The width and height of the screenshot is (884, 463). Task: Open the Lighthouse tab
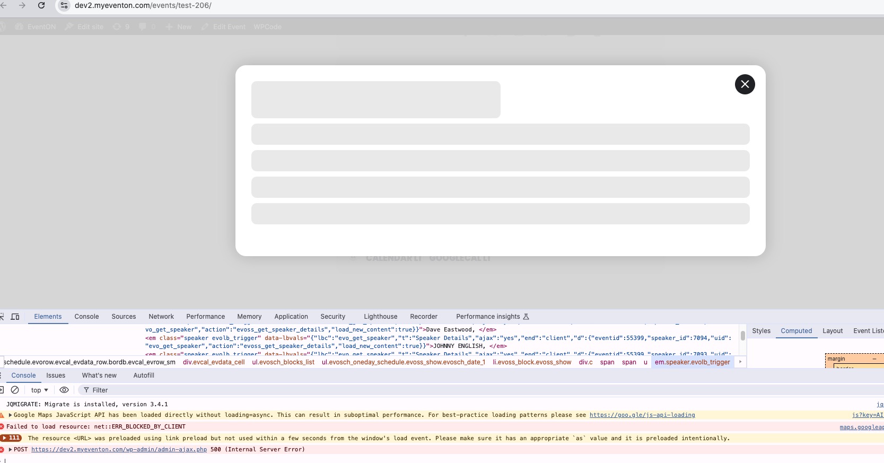point(380,317)
